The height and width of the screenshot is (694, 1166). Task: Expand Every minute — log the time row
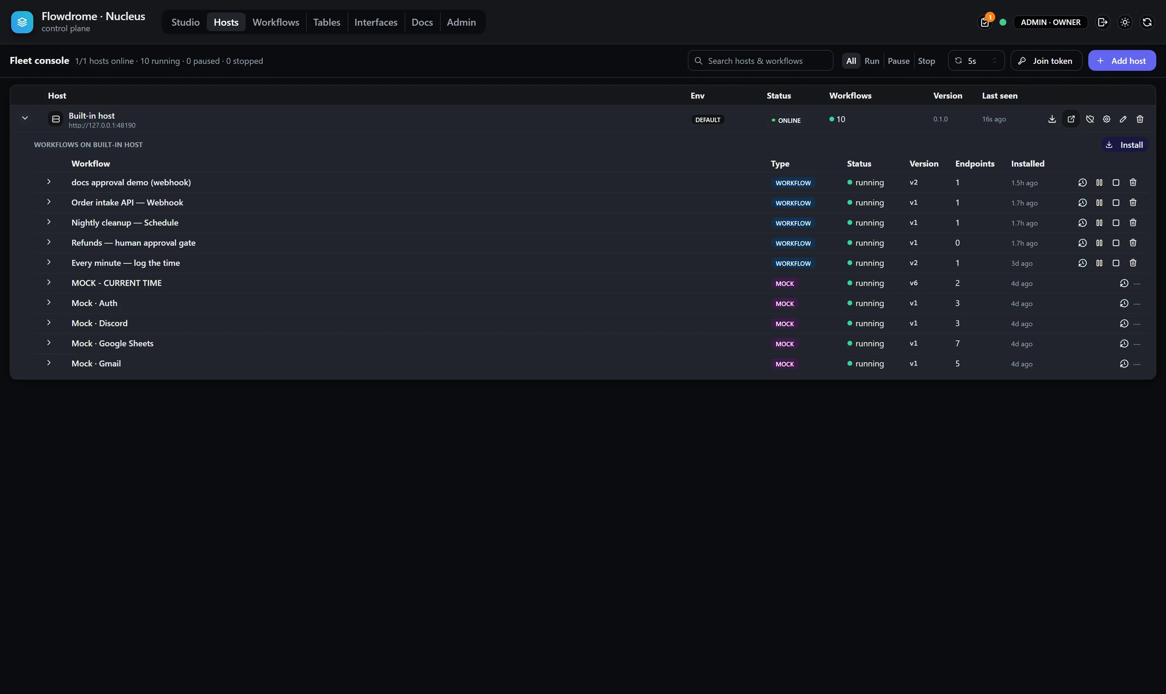point(49,262)
